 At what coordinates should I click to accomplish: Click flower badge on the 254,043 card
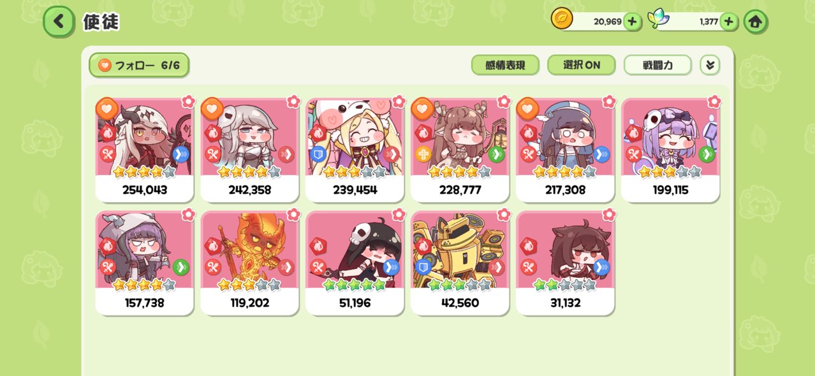pos(187,101)
